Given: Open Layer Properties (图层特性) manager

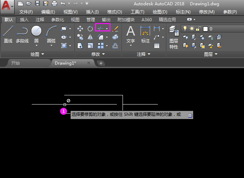Looking at the screenshot, I should tap(174, 37).
